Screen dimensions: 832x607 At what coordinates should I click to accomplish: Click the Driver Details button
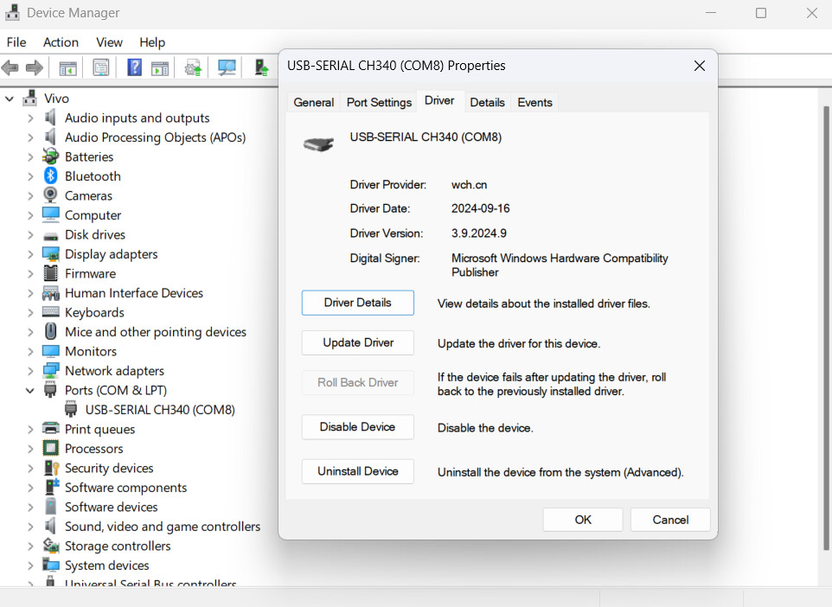[358, 303]
